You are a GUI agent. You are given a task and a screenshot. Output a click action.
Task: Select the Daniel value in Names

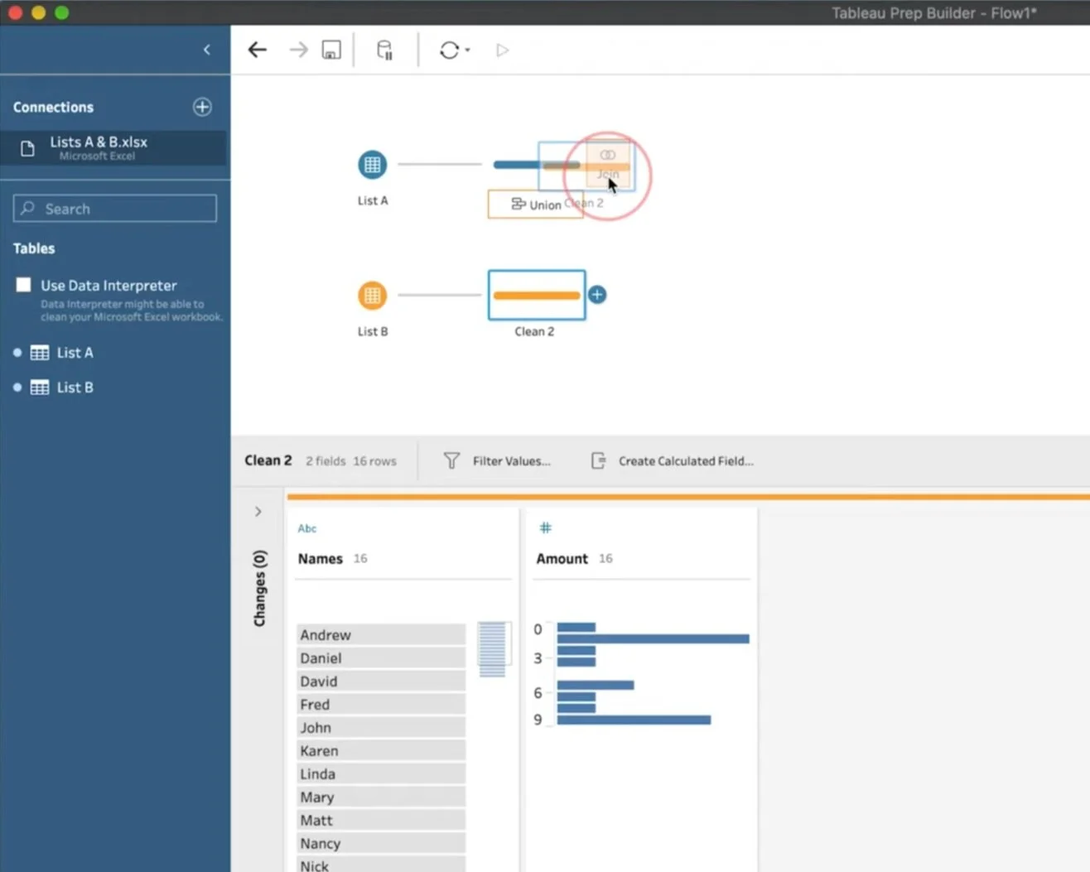click(381, 658)
